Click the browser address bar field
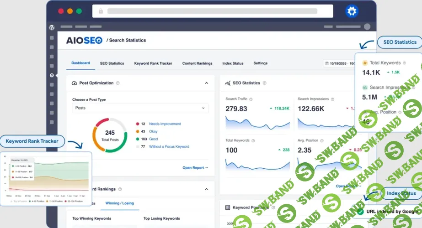The image size is (422, 228). [213, 11]
